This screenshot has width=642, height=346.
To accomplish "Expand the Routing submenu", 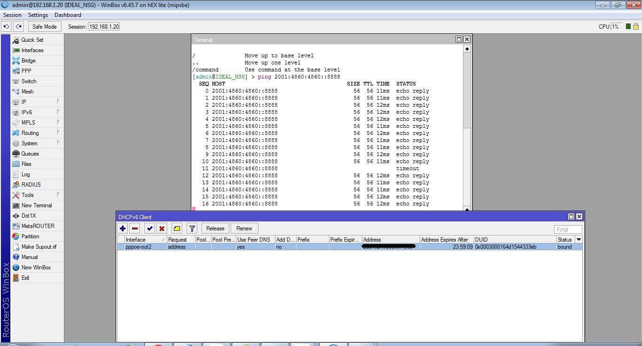I will click(37, 133).
